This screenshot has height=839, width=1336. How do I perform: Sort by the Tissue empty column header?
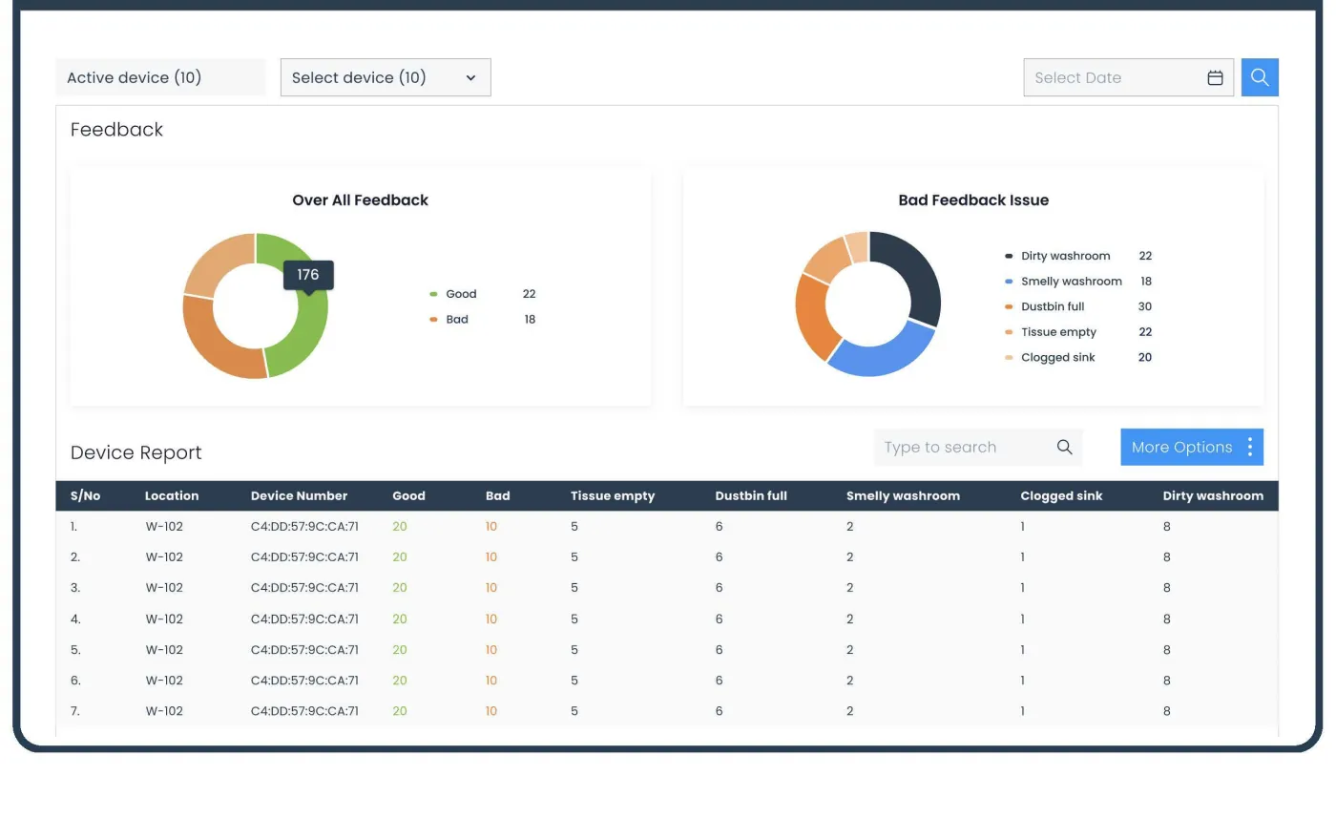pyautogui.click(x=613, y=495)
